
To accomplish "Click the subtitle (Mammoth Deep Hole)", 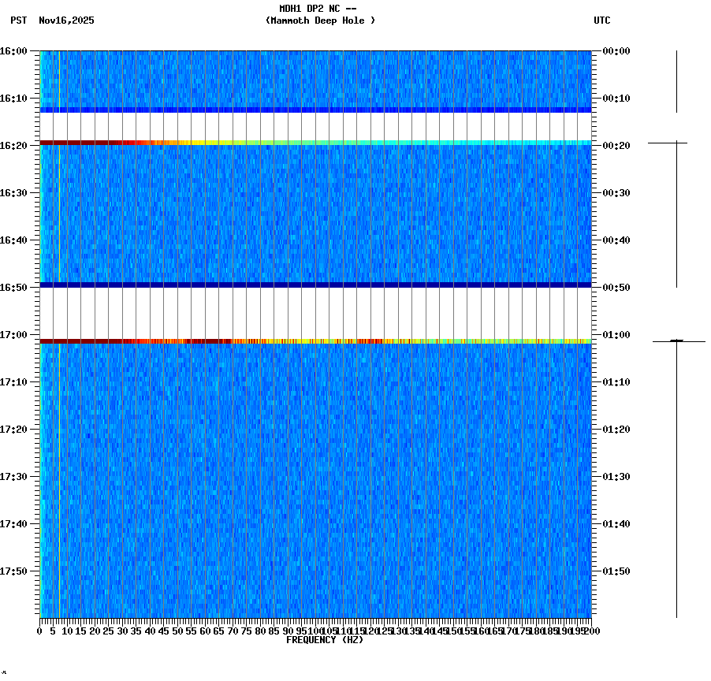I will coord(320,21).
